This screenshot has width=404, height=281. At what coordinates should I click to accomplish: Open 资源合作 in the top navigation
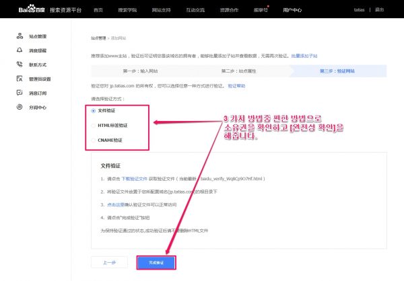(229, 10)
